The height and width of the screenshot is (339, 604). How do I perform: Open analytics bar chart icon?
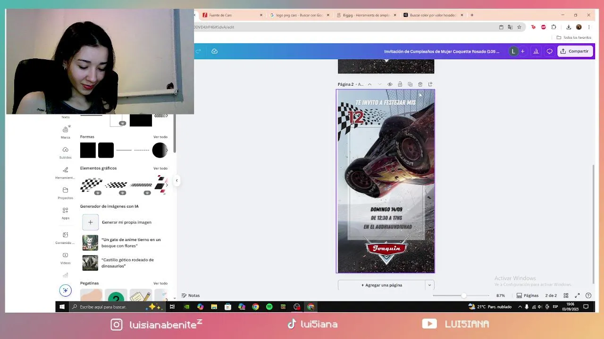(x=536, y=51)
